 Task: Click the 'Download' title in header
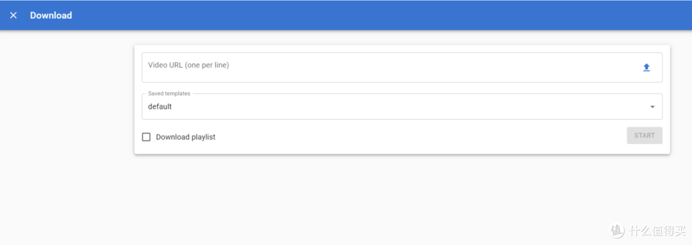(x=51, y=15)
